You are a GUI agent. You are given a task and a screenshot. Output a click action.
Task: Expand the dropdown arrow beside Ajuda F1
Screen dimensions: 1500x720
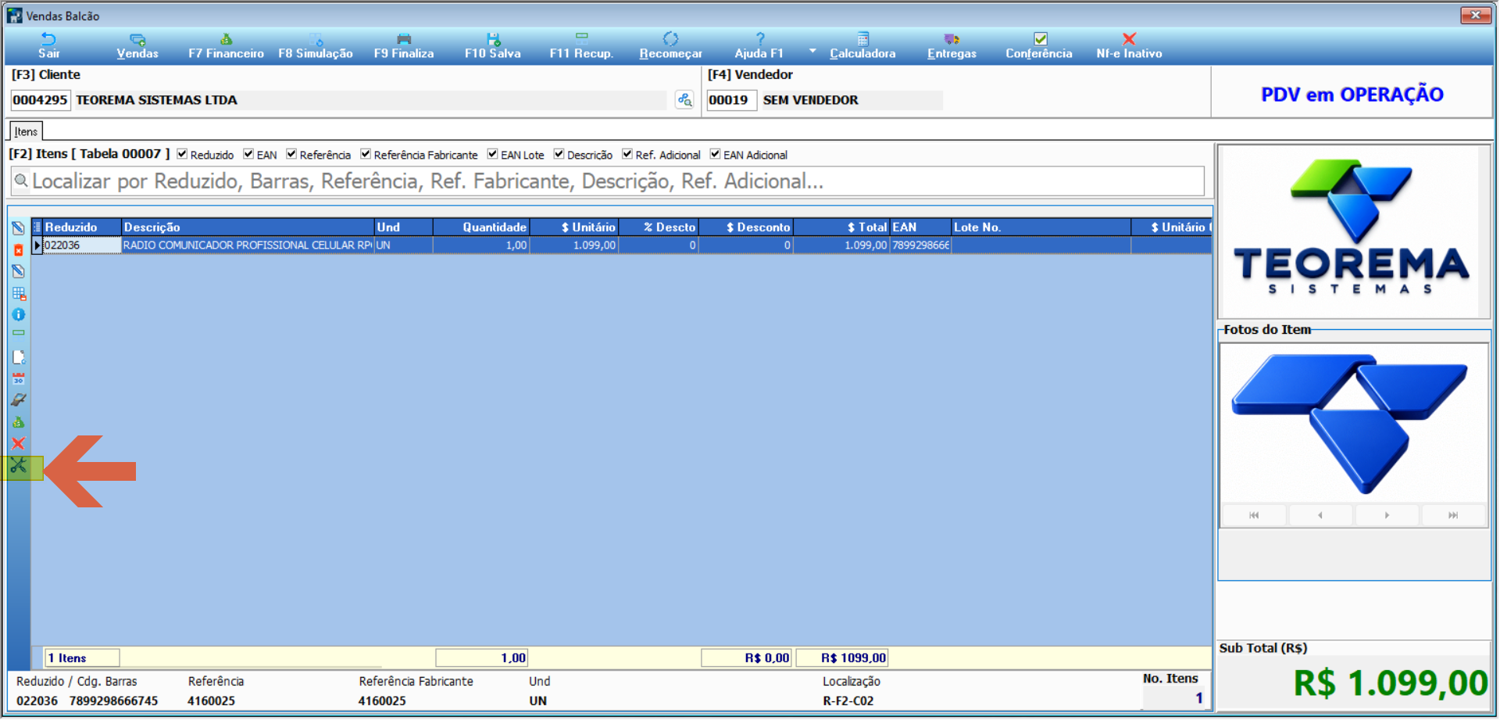point(812,51)
